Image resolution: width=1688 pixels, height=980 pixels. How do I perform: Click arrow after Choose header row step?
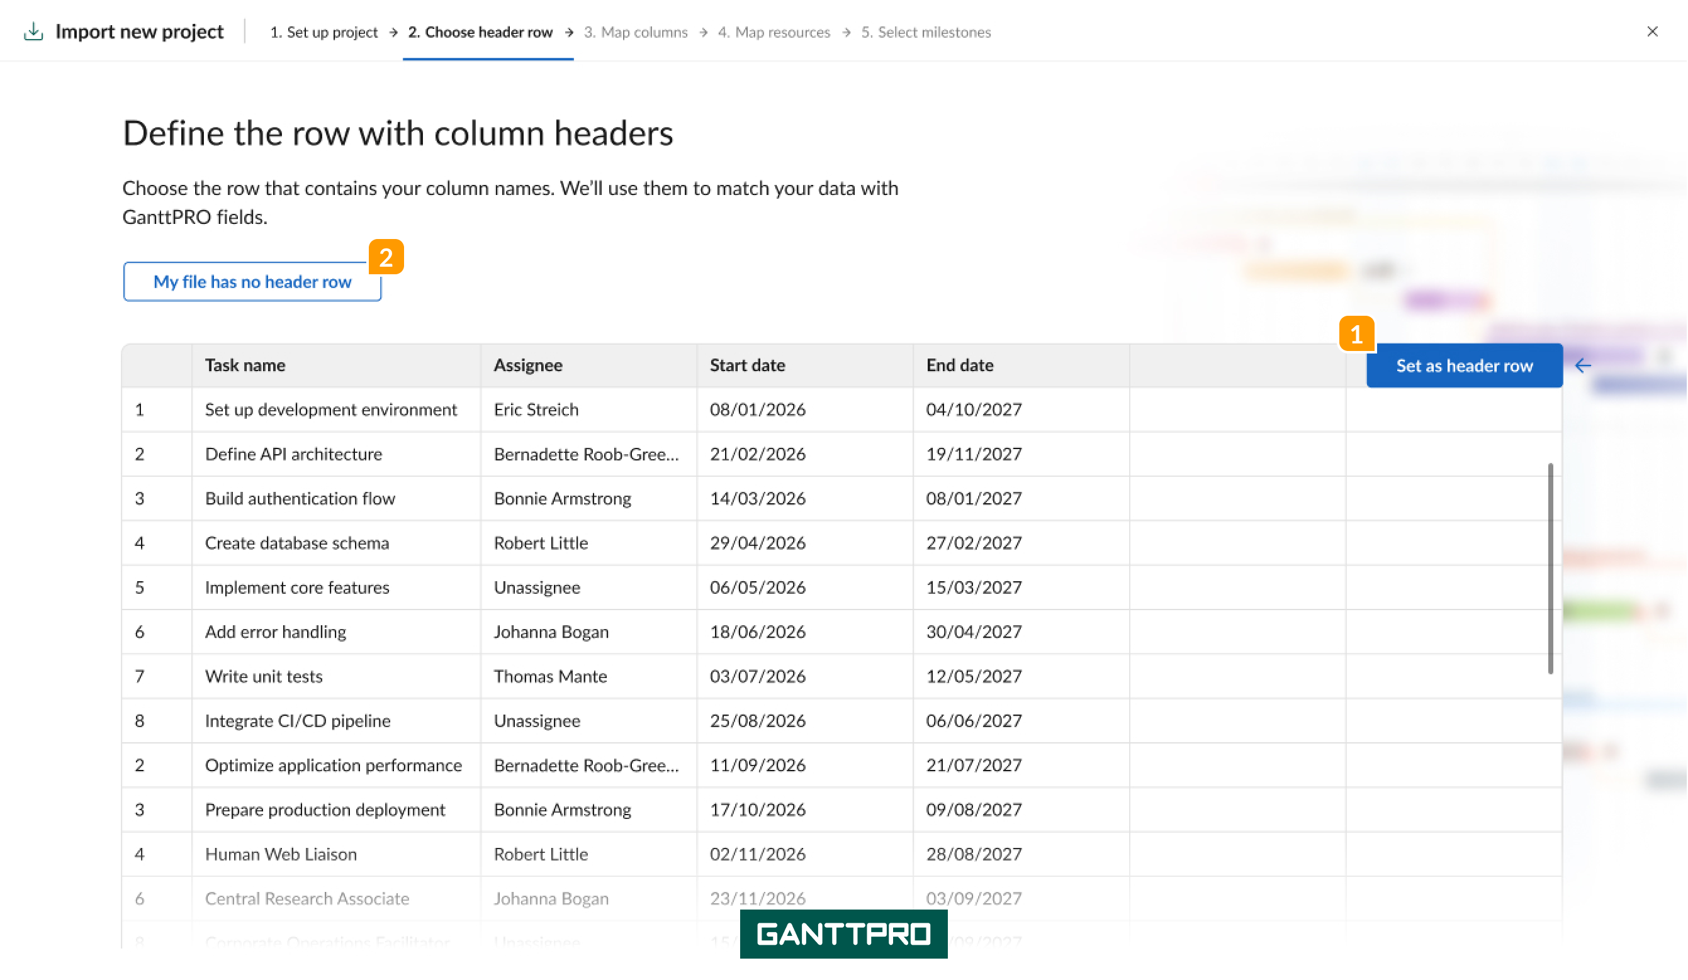pyautogui.click(x=569, y=32)
